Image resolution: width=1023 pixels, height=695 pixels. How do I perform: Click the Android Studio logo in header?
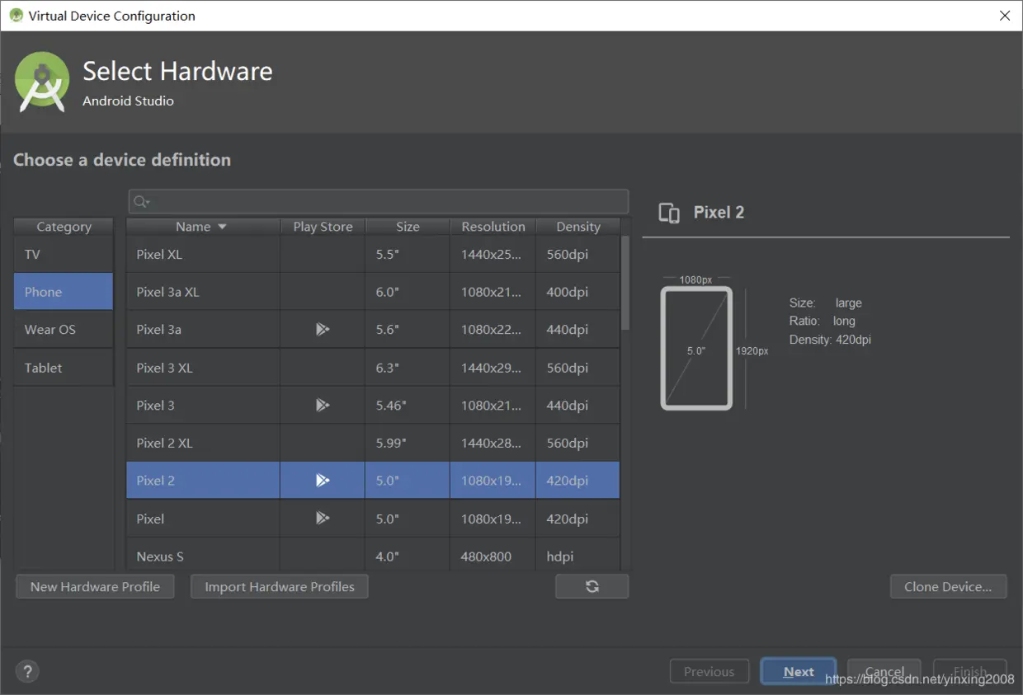coord(42,81)
